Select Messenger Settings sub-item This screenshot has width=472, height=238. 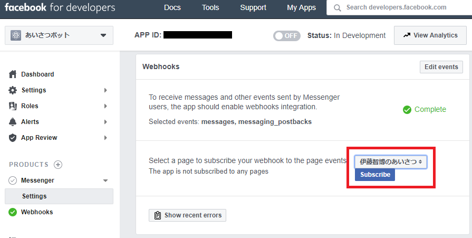[x=59, y=196]
